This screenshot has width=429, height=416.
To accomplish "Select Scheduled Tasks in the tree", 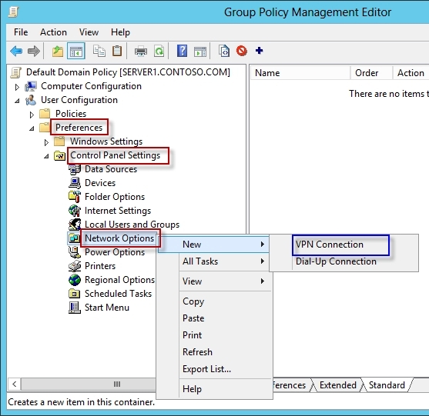I will coord(118,294).
